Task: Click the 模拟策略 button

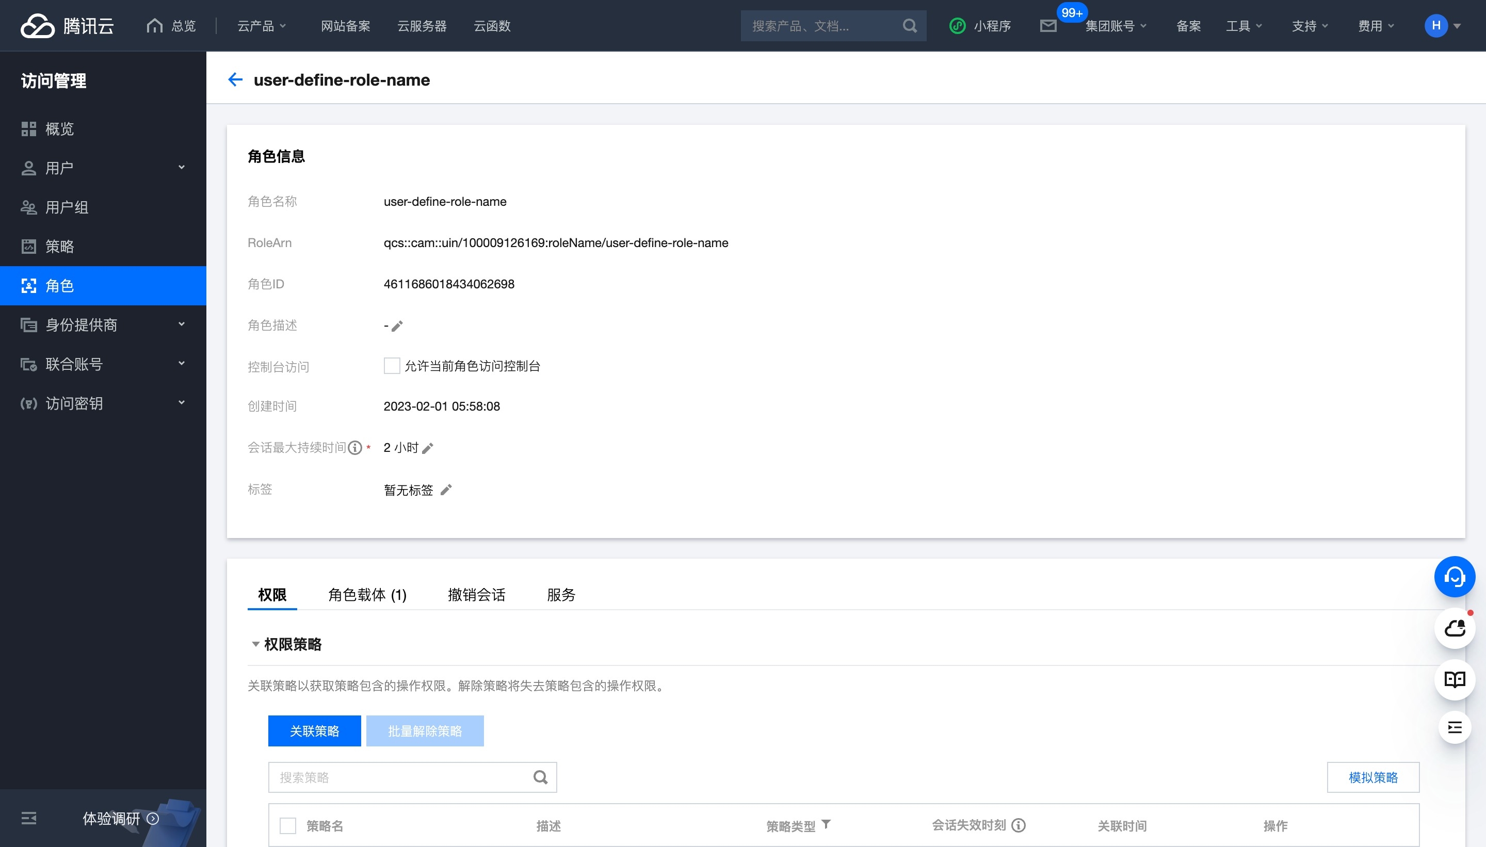Action: click(x=1372, y=777)
